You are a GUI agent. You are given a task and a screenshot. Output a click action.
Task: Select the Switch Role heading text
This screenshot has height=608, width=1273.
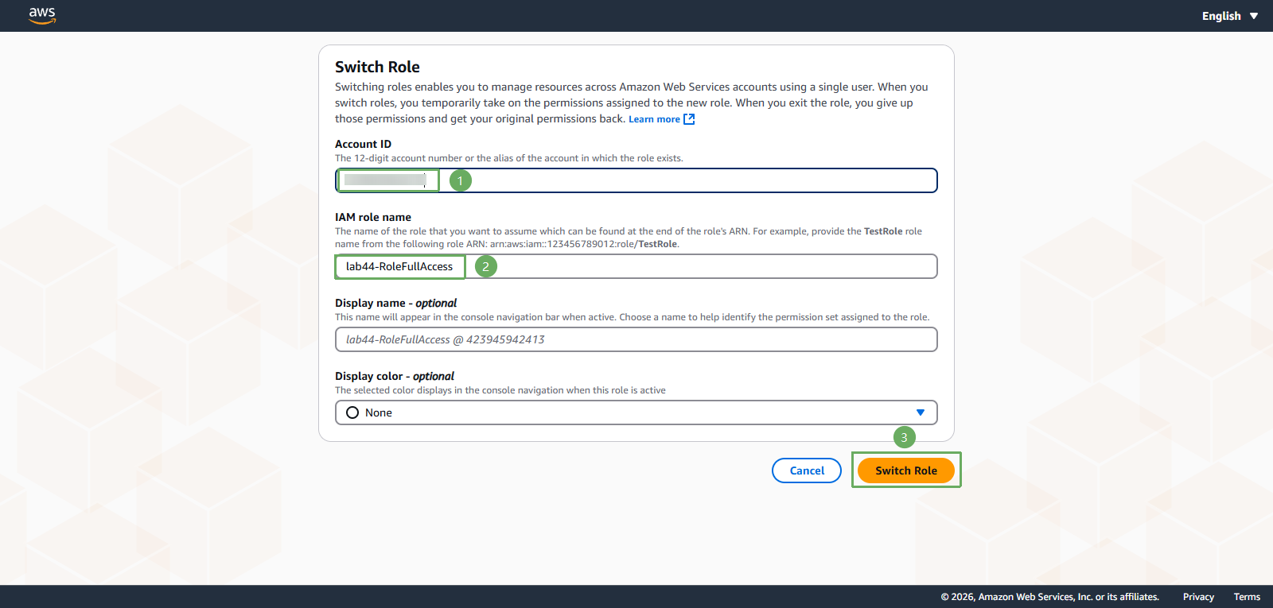click(377, 67)
